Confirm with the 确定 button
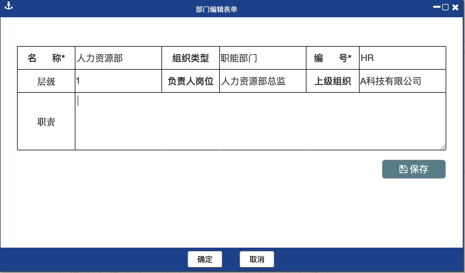 [205, 259]
